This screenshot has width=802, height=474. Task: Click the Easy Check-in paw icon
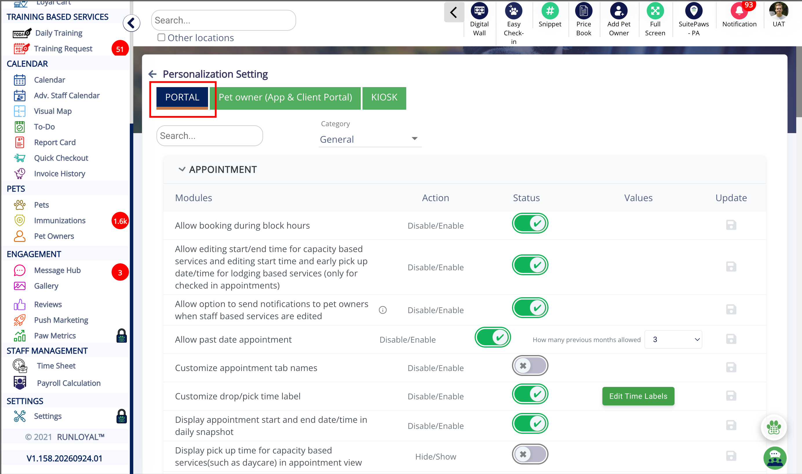(x=513, y=12)
